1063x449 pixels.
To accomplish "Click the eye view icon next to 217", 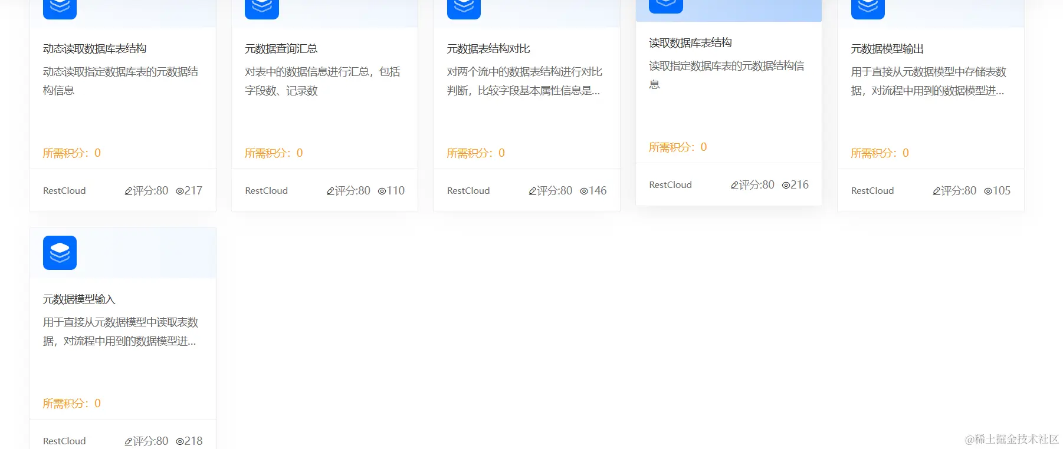I will (180, 192).
